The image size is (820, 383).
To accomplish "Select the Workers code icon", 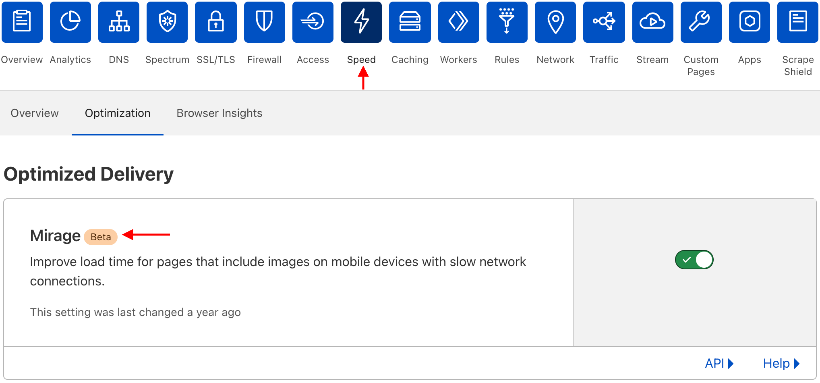I will (458, 22).
